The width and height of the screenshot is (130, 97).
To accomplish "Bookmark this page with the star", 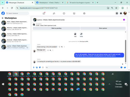I will tap(116, 8).
